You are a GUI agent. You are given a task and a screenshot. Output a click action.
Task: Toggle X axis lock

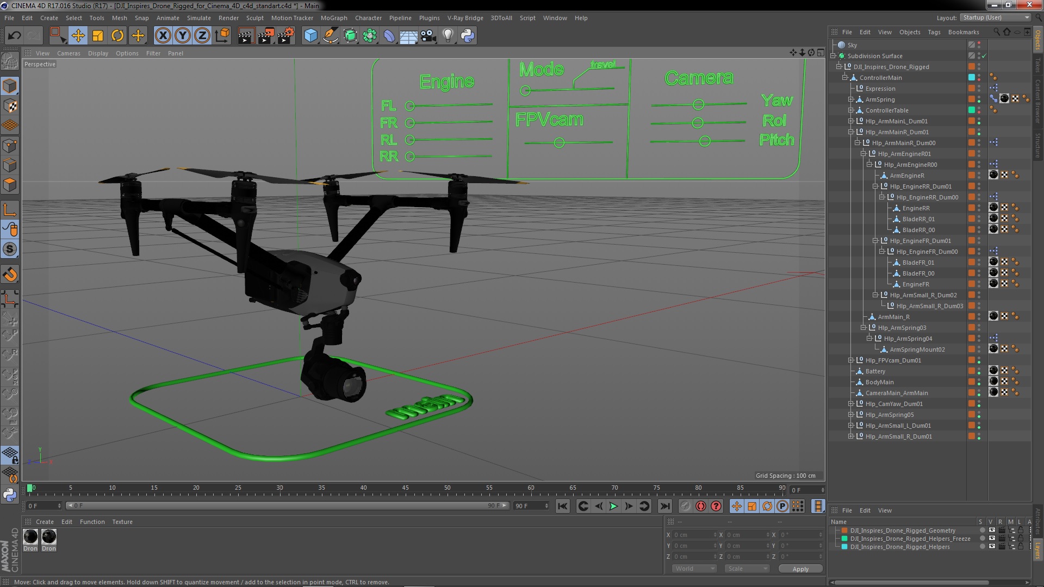pos(163,36)
